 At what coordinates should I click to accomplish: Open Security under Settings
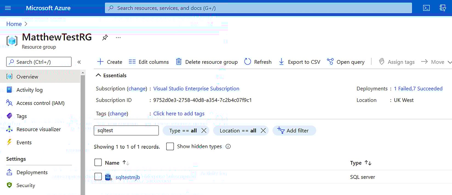pos(40,185)
